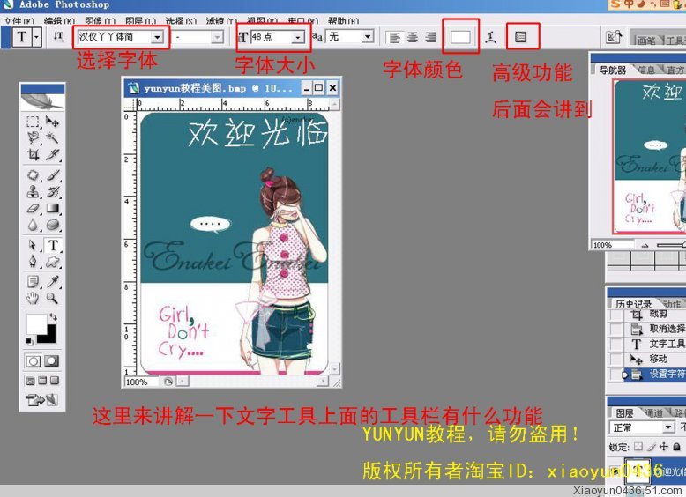This screenshot has width=686, height=497.
Task: Select the Pen tool
Action: coord(34,262)
